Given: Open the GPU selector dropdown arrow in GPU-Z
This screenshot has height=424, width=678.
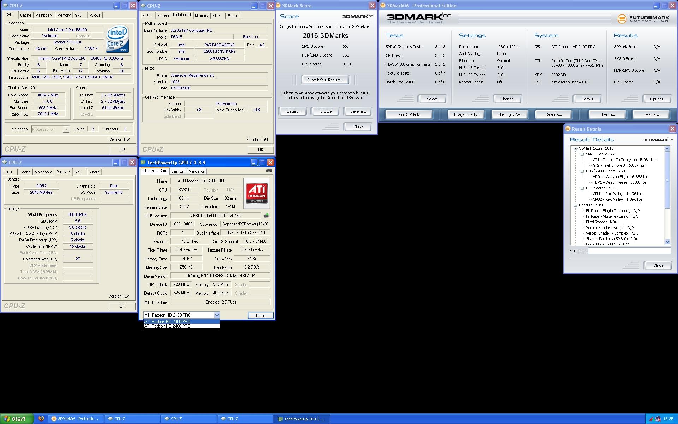Looking at the screenshot, I should coord(217,315).
